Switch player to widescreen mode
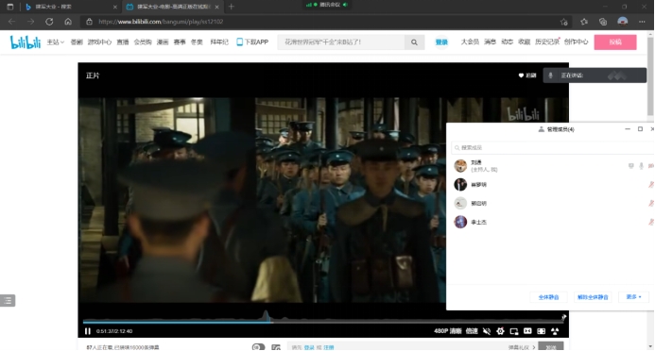The image size is (655, 351). pos(527,331)
